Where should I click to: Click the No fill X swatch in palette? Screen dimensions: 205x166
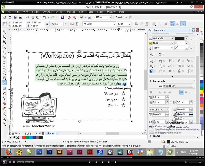(202, 41)
